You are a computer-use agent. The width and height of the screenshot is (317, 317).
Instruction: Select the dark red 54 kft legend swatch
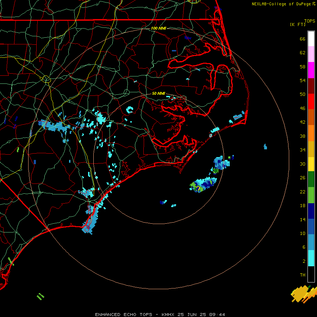click(x=311, y=86)
